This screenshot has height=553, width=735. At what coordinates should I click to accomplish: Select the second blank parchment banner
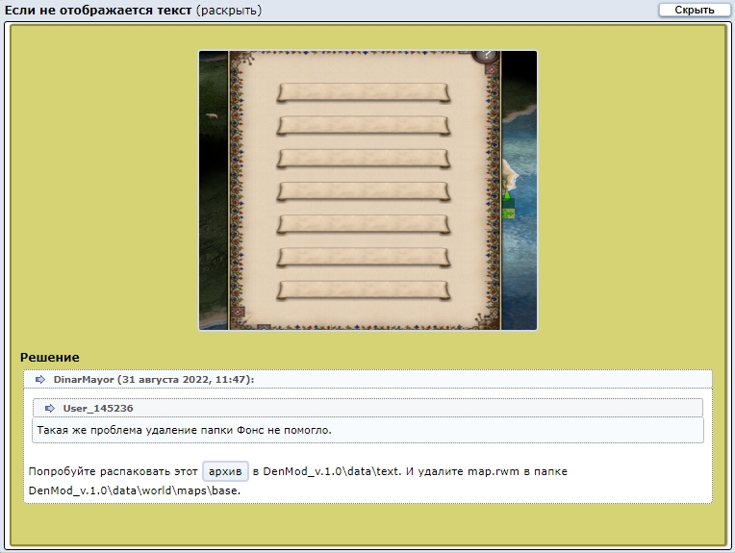point(364,126)
